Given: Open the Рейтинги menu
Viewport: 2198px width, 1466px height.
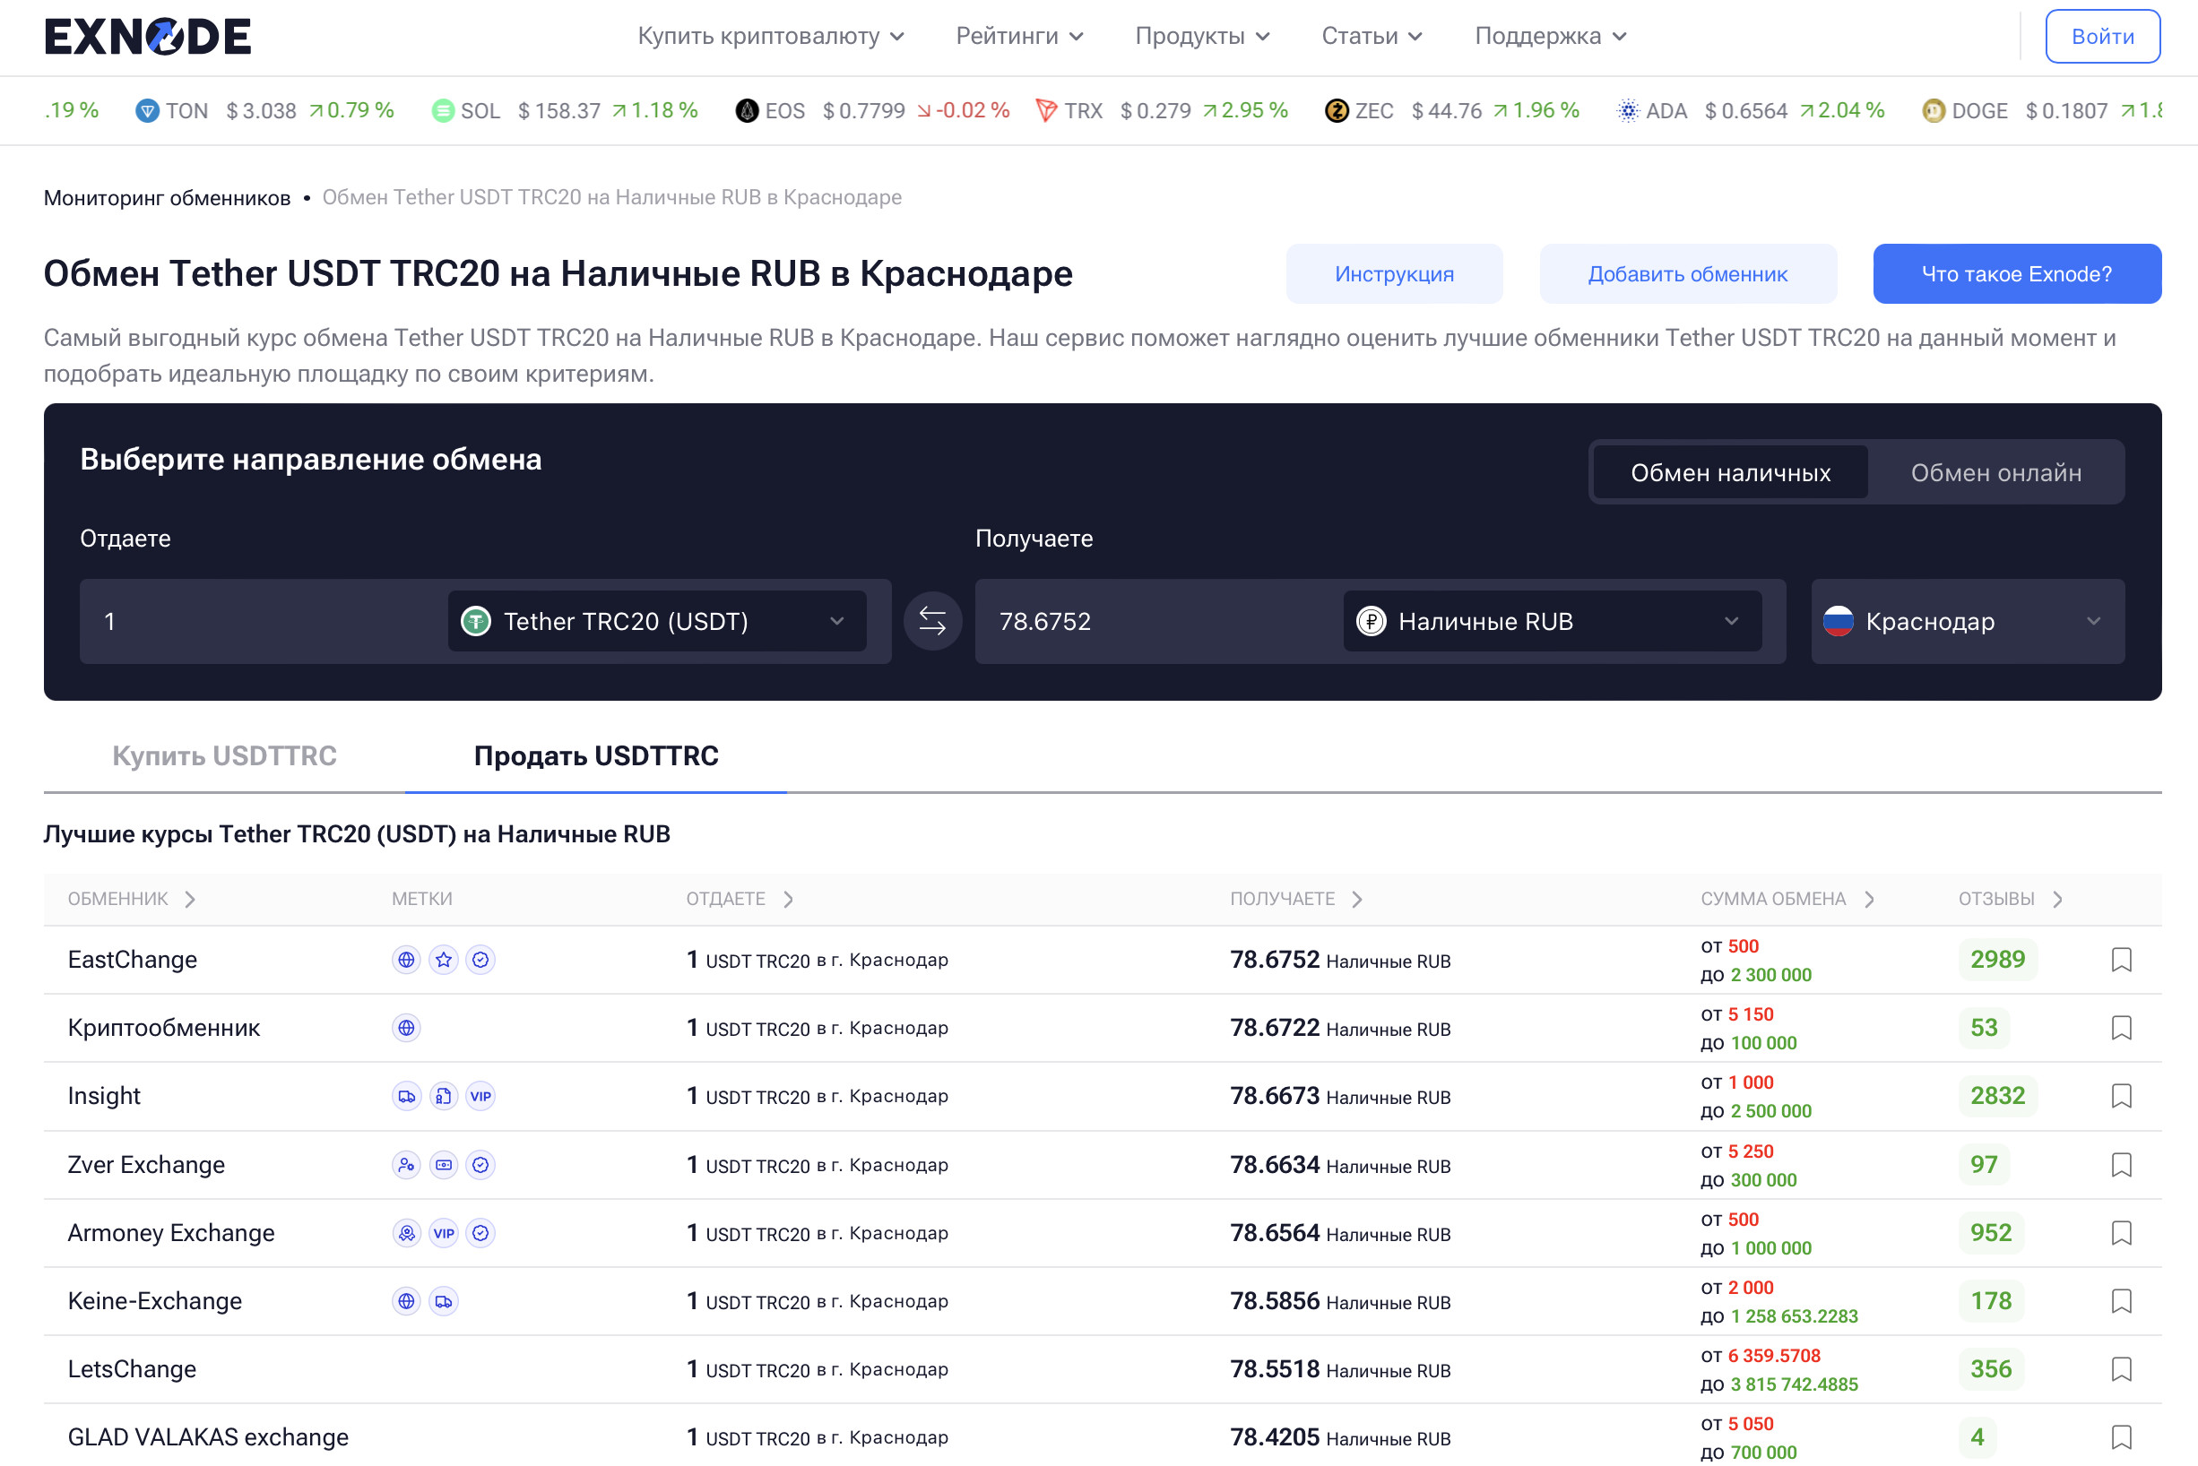Looking at the screenshot, I should click(x=1018, y=37).
